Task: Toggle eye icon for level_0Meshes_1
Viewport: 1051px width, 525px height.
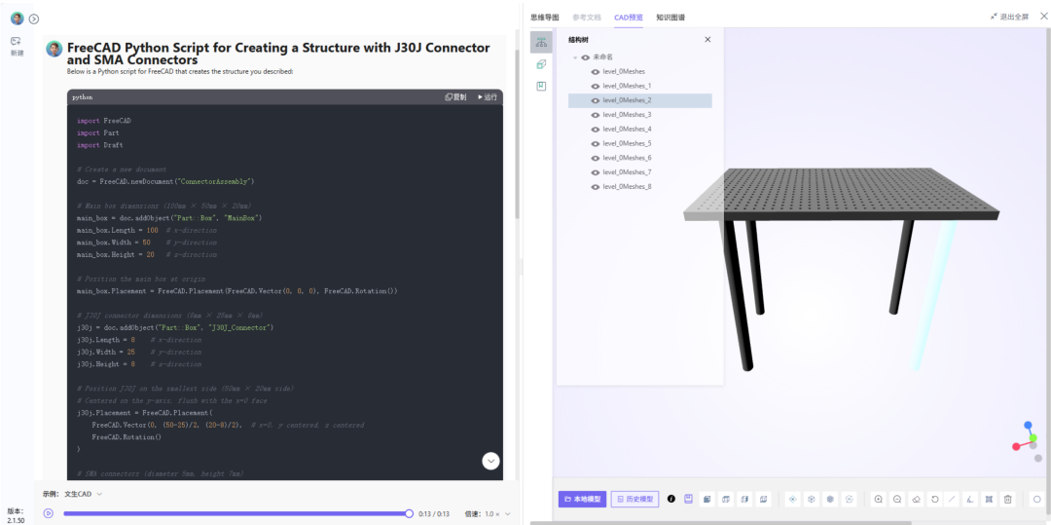Action: click(595, 86)
